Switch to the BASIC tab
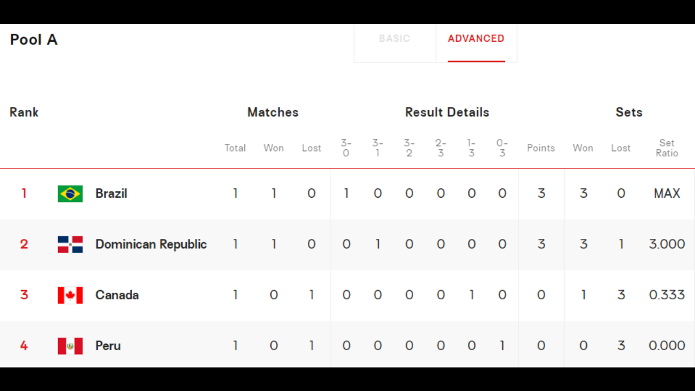695x391 pixels. tap(395, 39)
